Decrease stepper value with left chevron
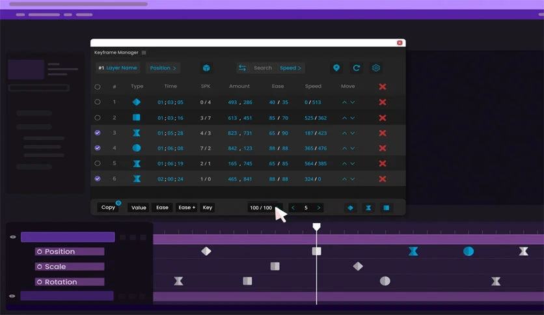Viewport: 544px width, 315px height. tap(293, 208)
